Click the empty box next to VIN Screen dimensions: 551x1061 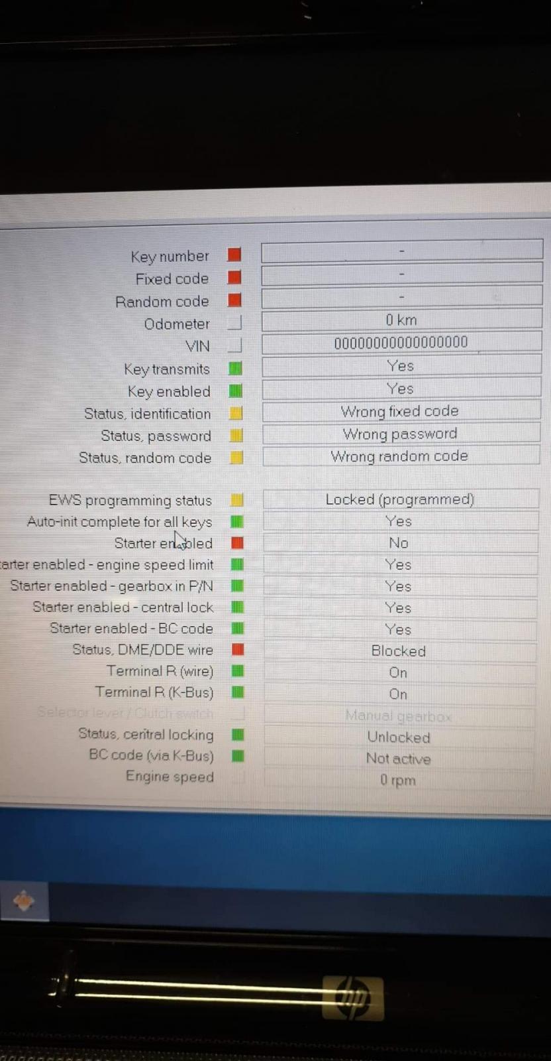coord(235,345)
